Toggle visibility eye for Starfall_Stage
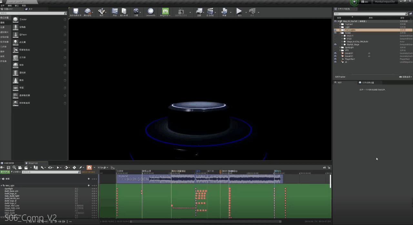 coord(335,44)
